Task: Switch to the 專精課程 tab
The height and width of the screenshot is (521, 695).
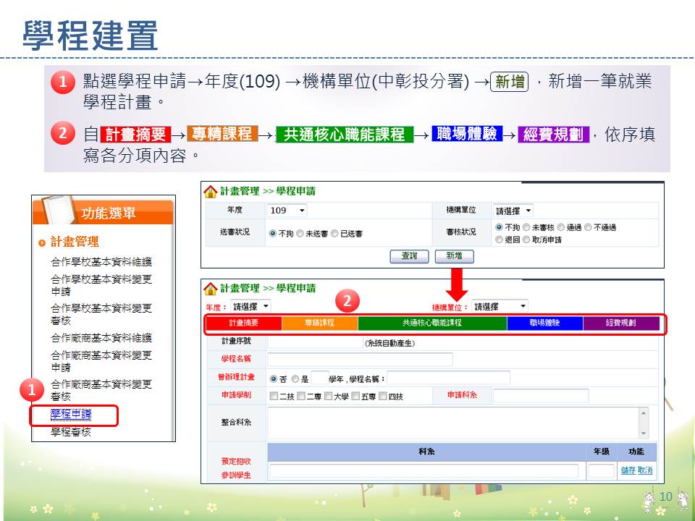Action: (319, 323)
